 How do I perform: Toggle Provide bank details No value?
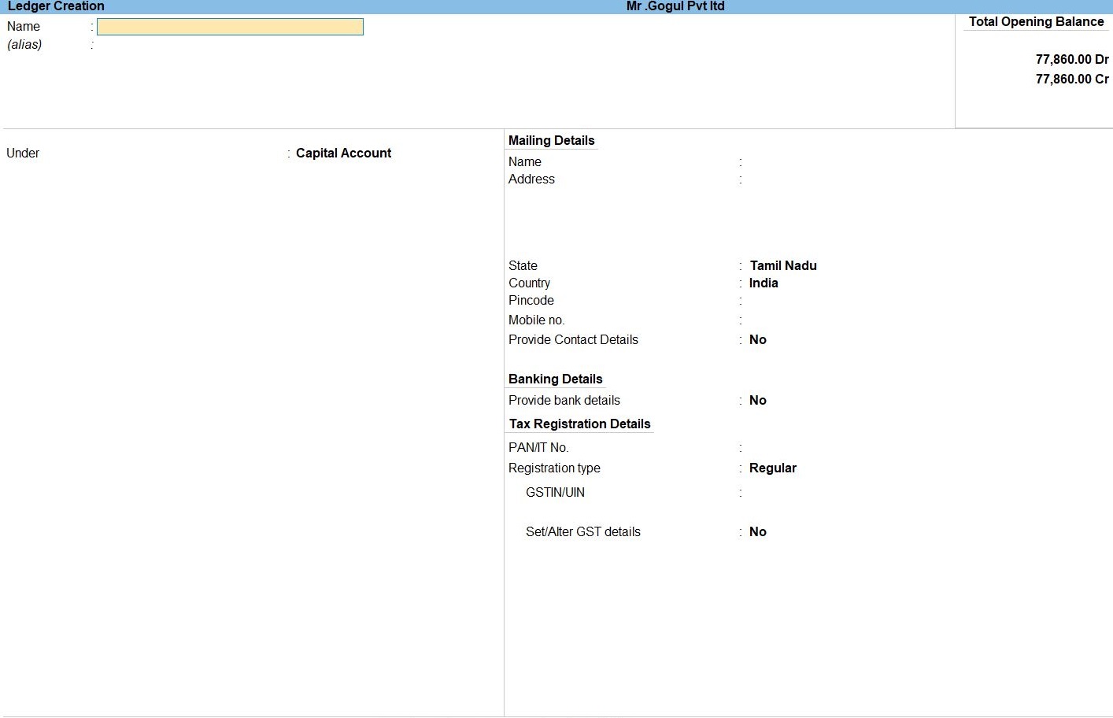757,401
